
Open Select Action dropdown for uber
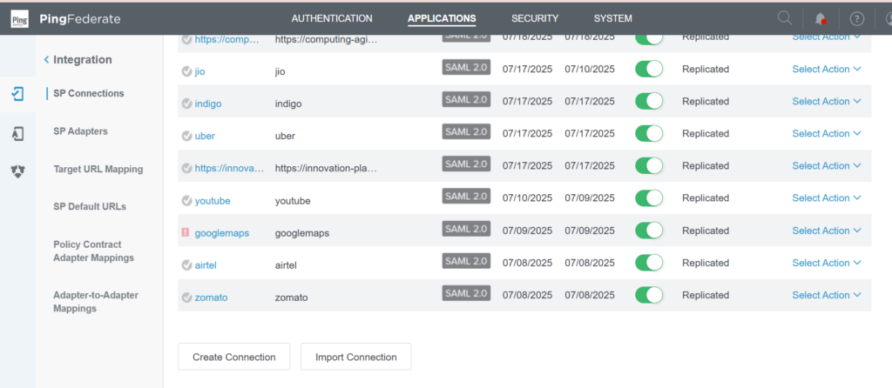point(827,133)
